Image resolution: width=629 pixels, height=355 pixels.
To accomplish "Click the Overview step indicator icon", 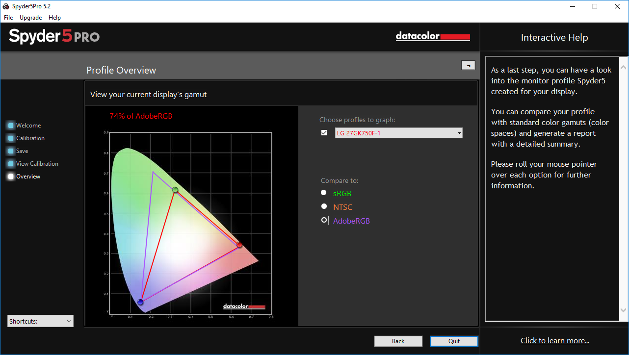I will [x=11, y=177].
